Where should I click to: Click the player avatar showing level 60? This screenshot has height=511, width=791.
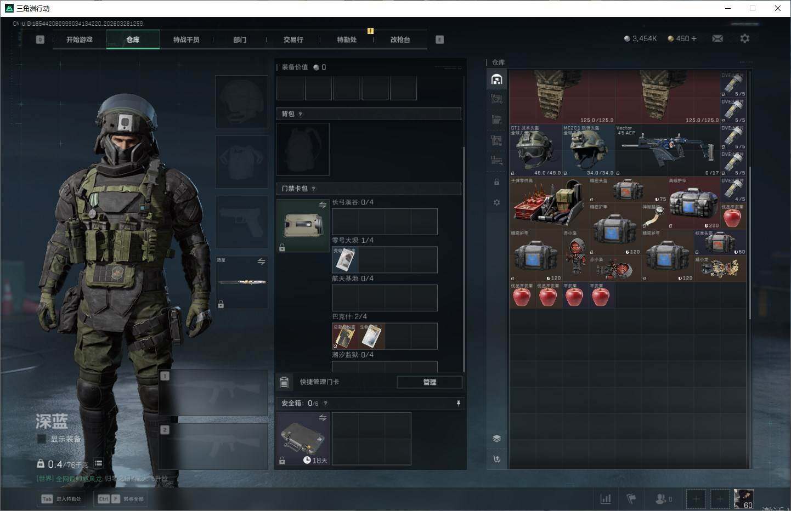[x=744, y=499]
